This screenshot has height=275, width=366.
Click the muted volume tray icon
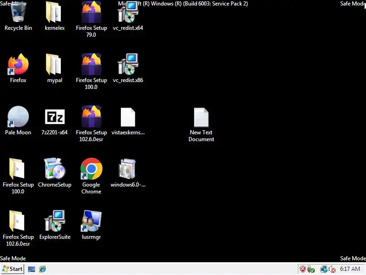pyautogui.click(x=332, y=269)
